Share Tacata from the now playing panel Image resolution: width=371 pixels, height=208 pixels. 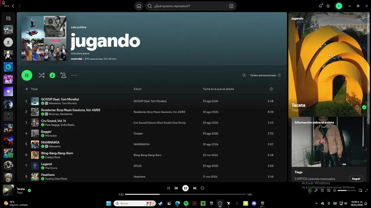tap(357, 107)
